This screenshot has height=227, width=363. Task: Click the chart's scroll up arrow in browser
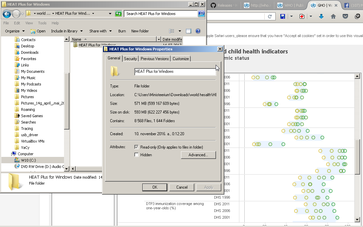tap(357, 76)
